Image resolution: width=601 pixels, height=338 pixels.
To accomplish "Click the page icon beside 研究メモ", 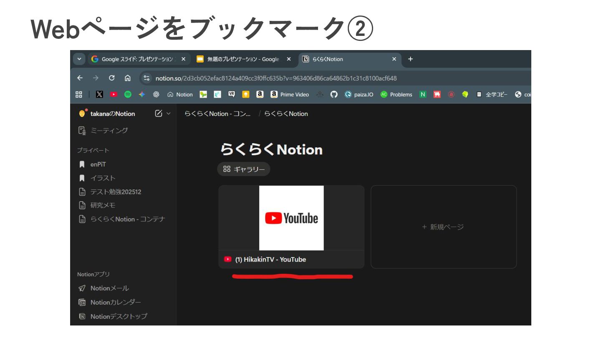I will coord(82,205).
